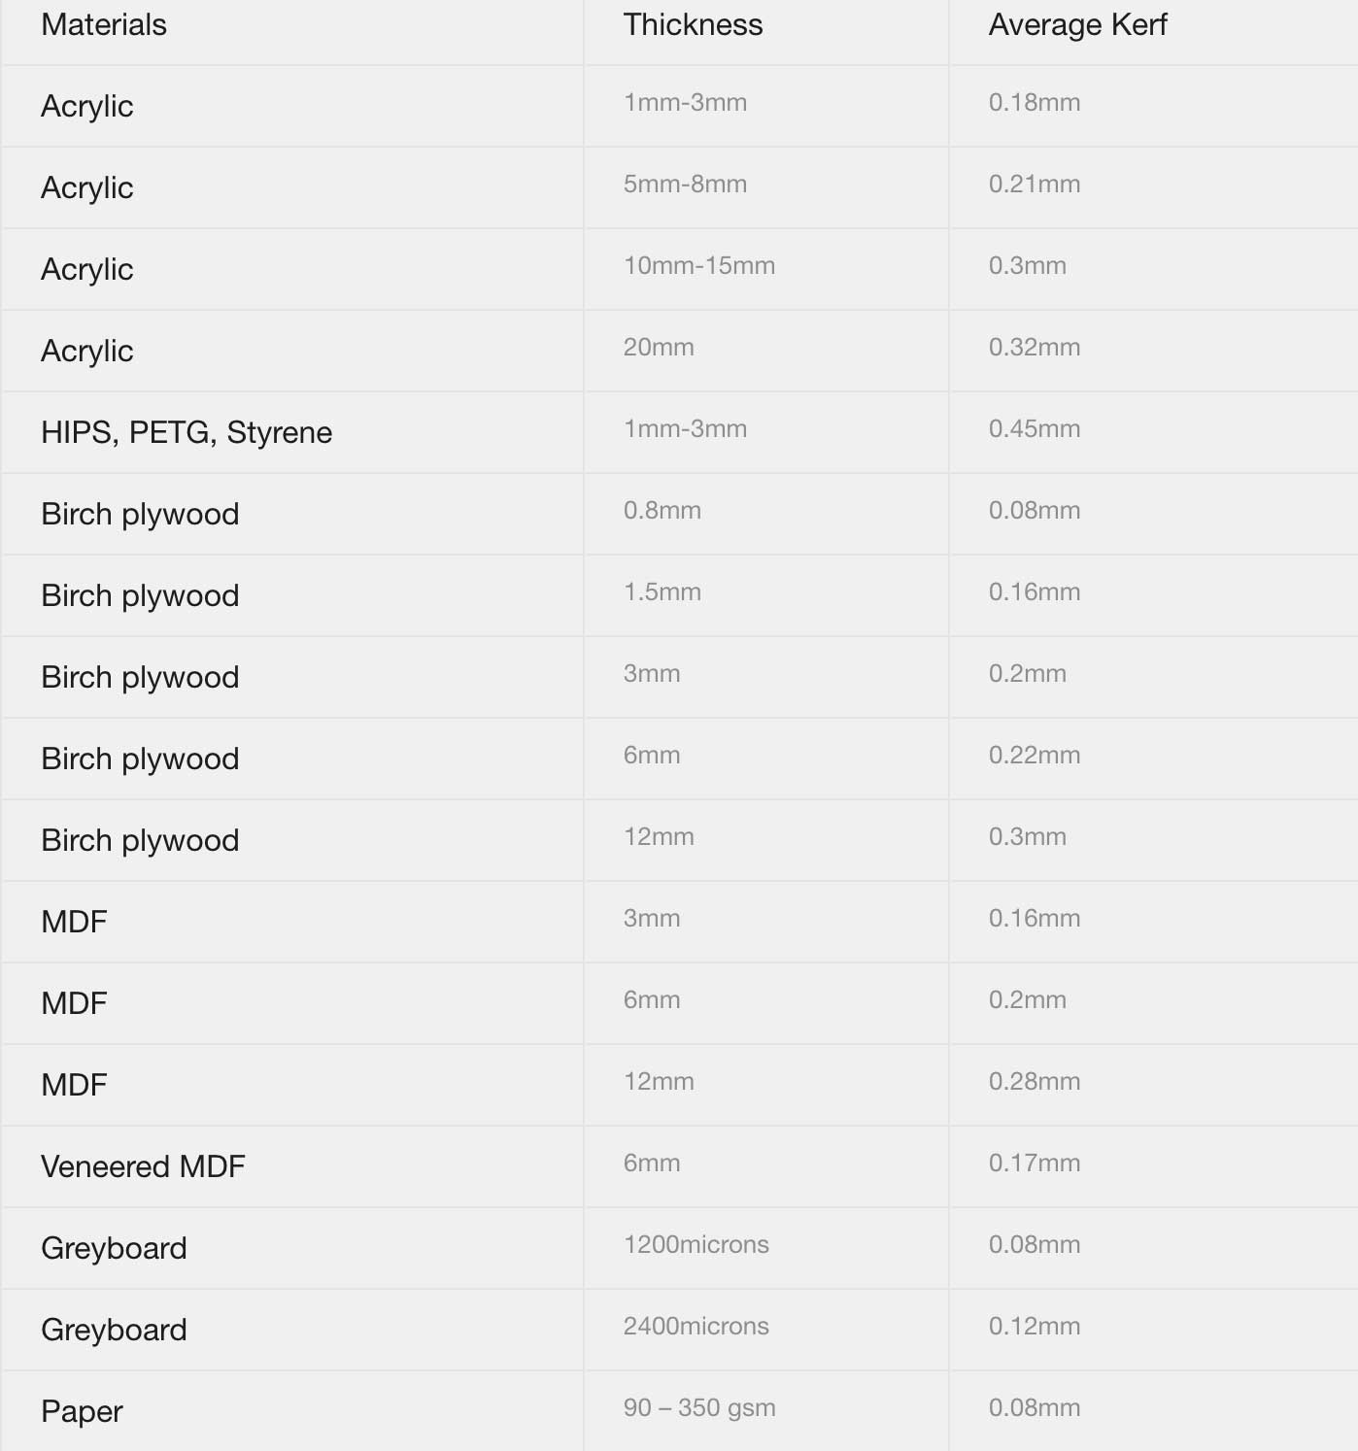Image resolution: width=1358 pixels, height=1451 pixels.
Task: Select the Acrylic 1mm-3mm thickness cell
Action: [x=685, y=103]
